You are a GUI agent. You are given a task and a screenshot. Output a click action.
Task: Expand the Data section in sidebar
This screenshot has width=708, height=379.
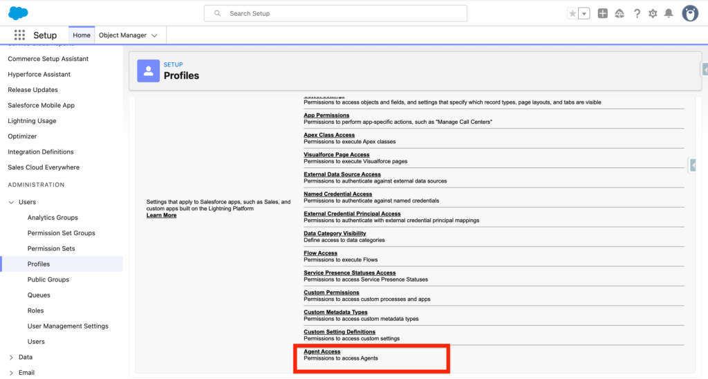pyautogui.click(x=11, y=357)
